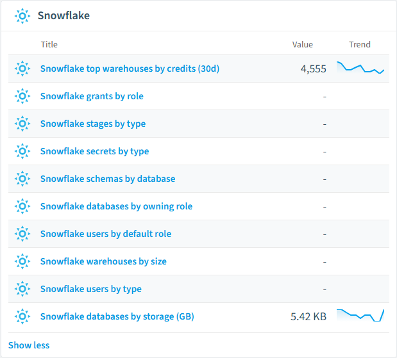The width and height of the screenshot is (397, 358).
Task: Click the trend sparkline for warehouses by credits
Action: [360, 67]
